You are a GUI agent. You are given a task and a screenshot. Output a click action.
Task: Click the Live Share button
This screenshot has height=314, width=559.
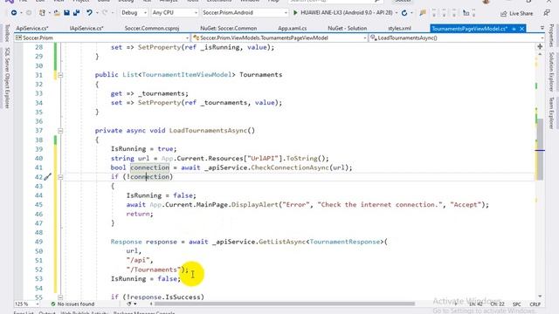(516, 14)
